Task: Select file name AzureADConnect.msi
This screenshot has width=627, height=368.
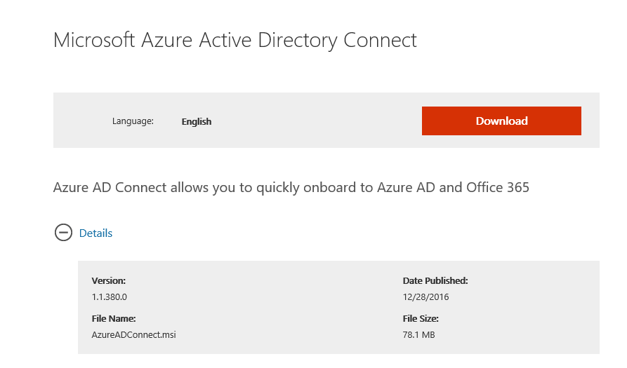Action: (x=133, y=335)
